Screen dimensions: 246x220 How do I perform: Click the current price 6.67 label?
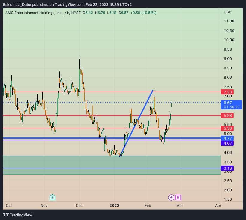pos(228,103)
